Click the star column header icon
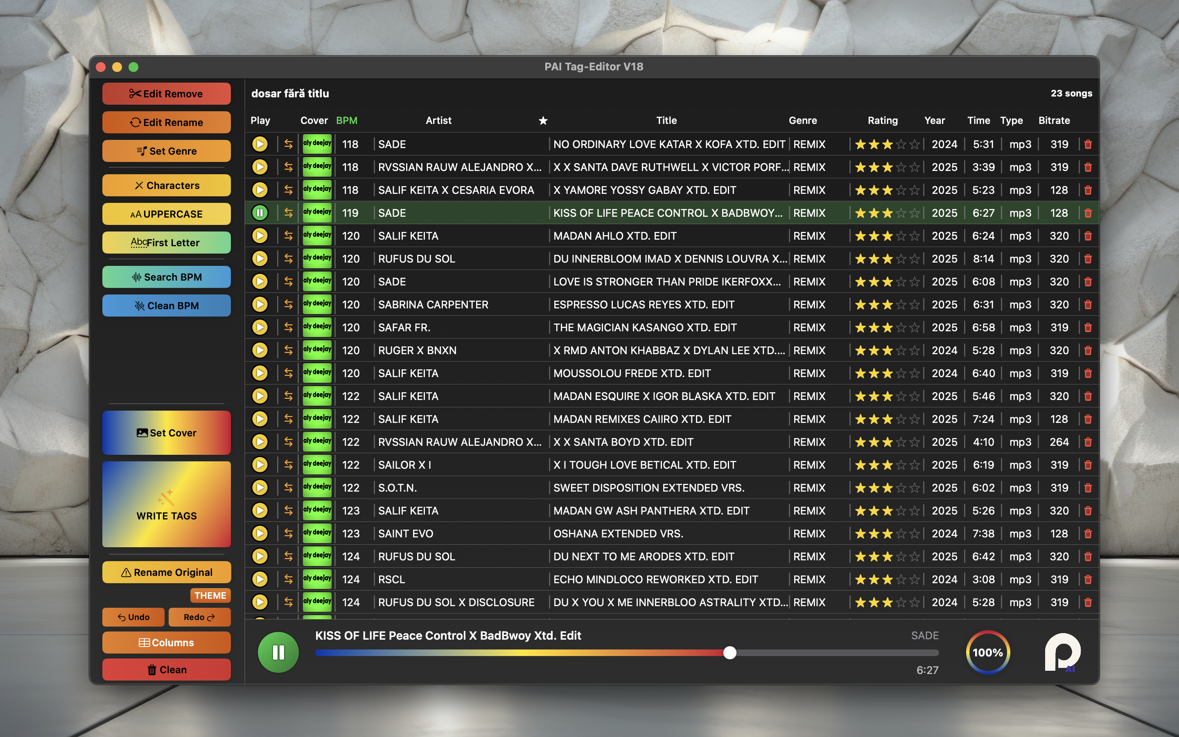1179x737 pixels. pos(543,120)
